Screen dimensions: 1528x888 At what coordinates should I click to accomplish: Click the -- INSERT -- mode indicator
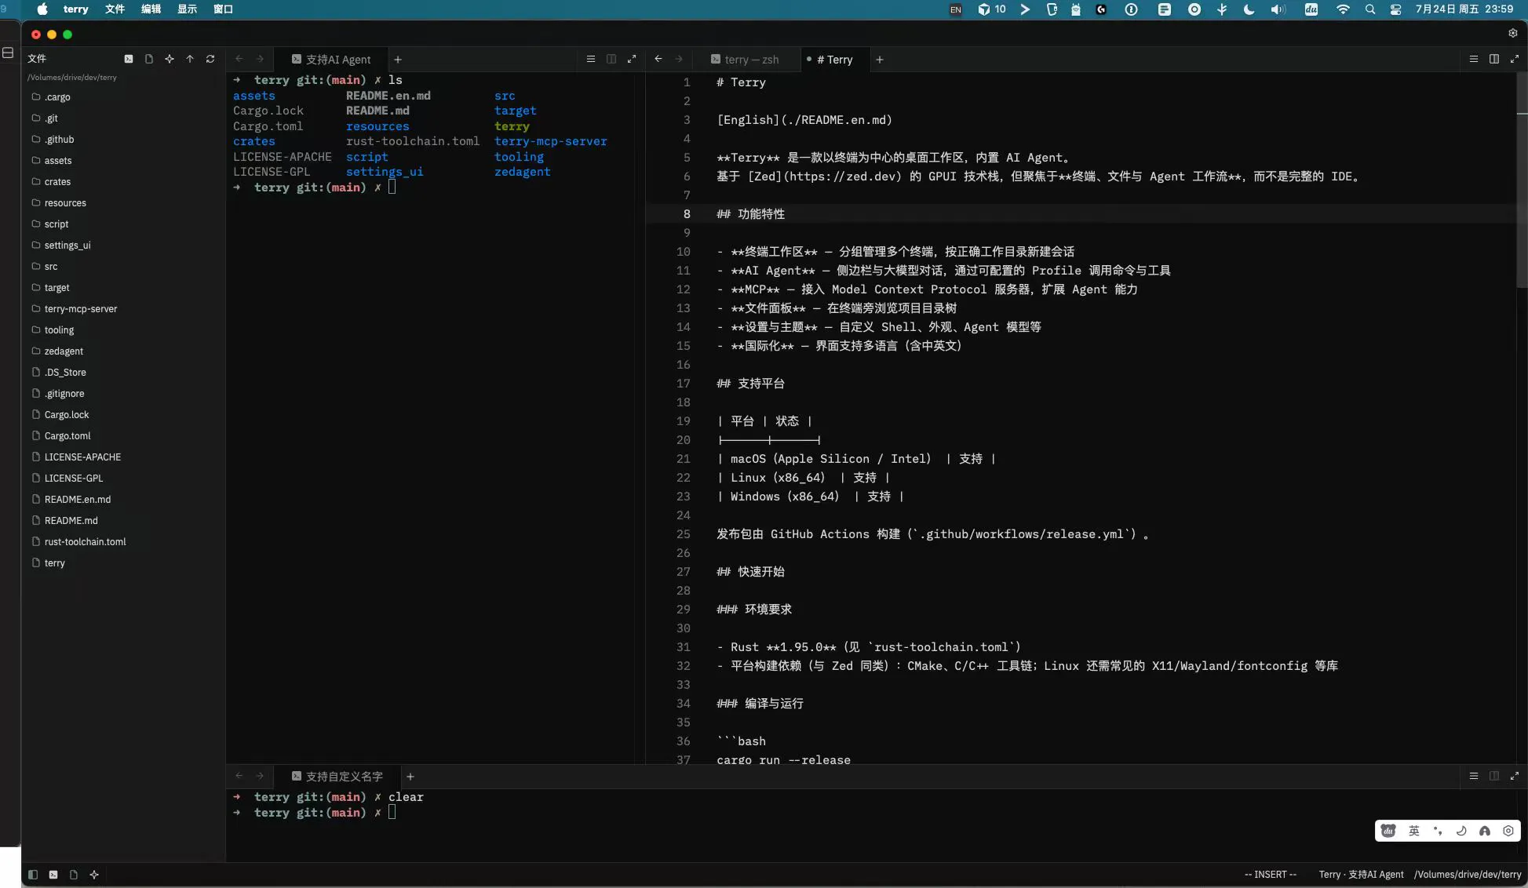[x=1271, y=875]
